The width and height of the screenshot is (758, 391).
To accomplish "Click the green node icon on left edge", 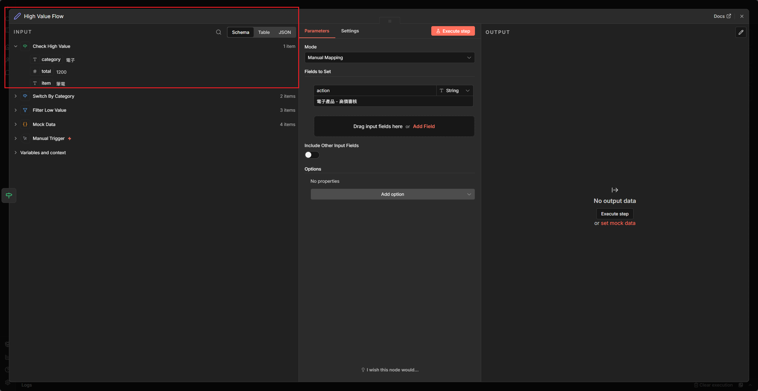I will click(9, 195).
